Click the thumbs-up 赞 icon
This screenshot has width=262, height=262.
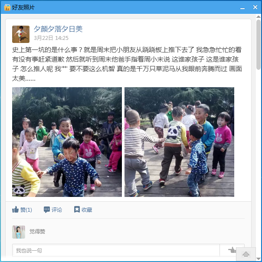pos(15,210)
